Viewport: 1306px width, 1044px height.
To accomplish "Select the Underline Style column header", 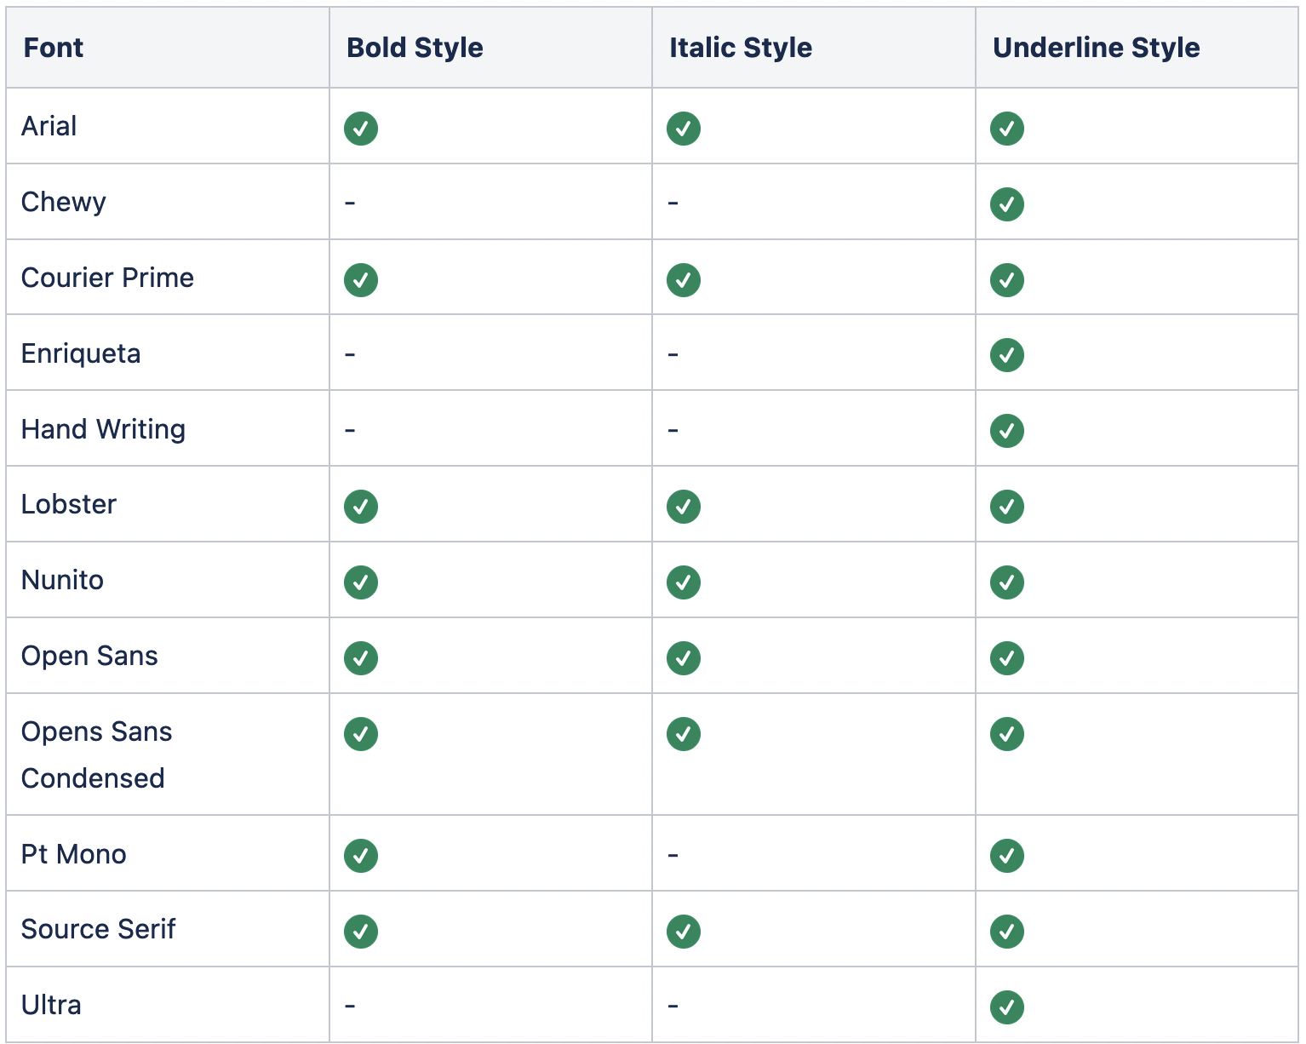I will click(x=1096, y=48).
